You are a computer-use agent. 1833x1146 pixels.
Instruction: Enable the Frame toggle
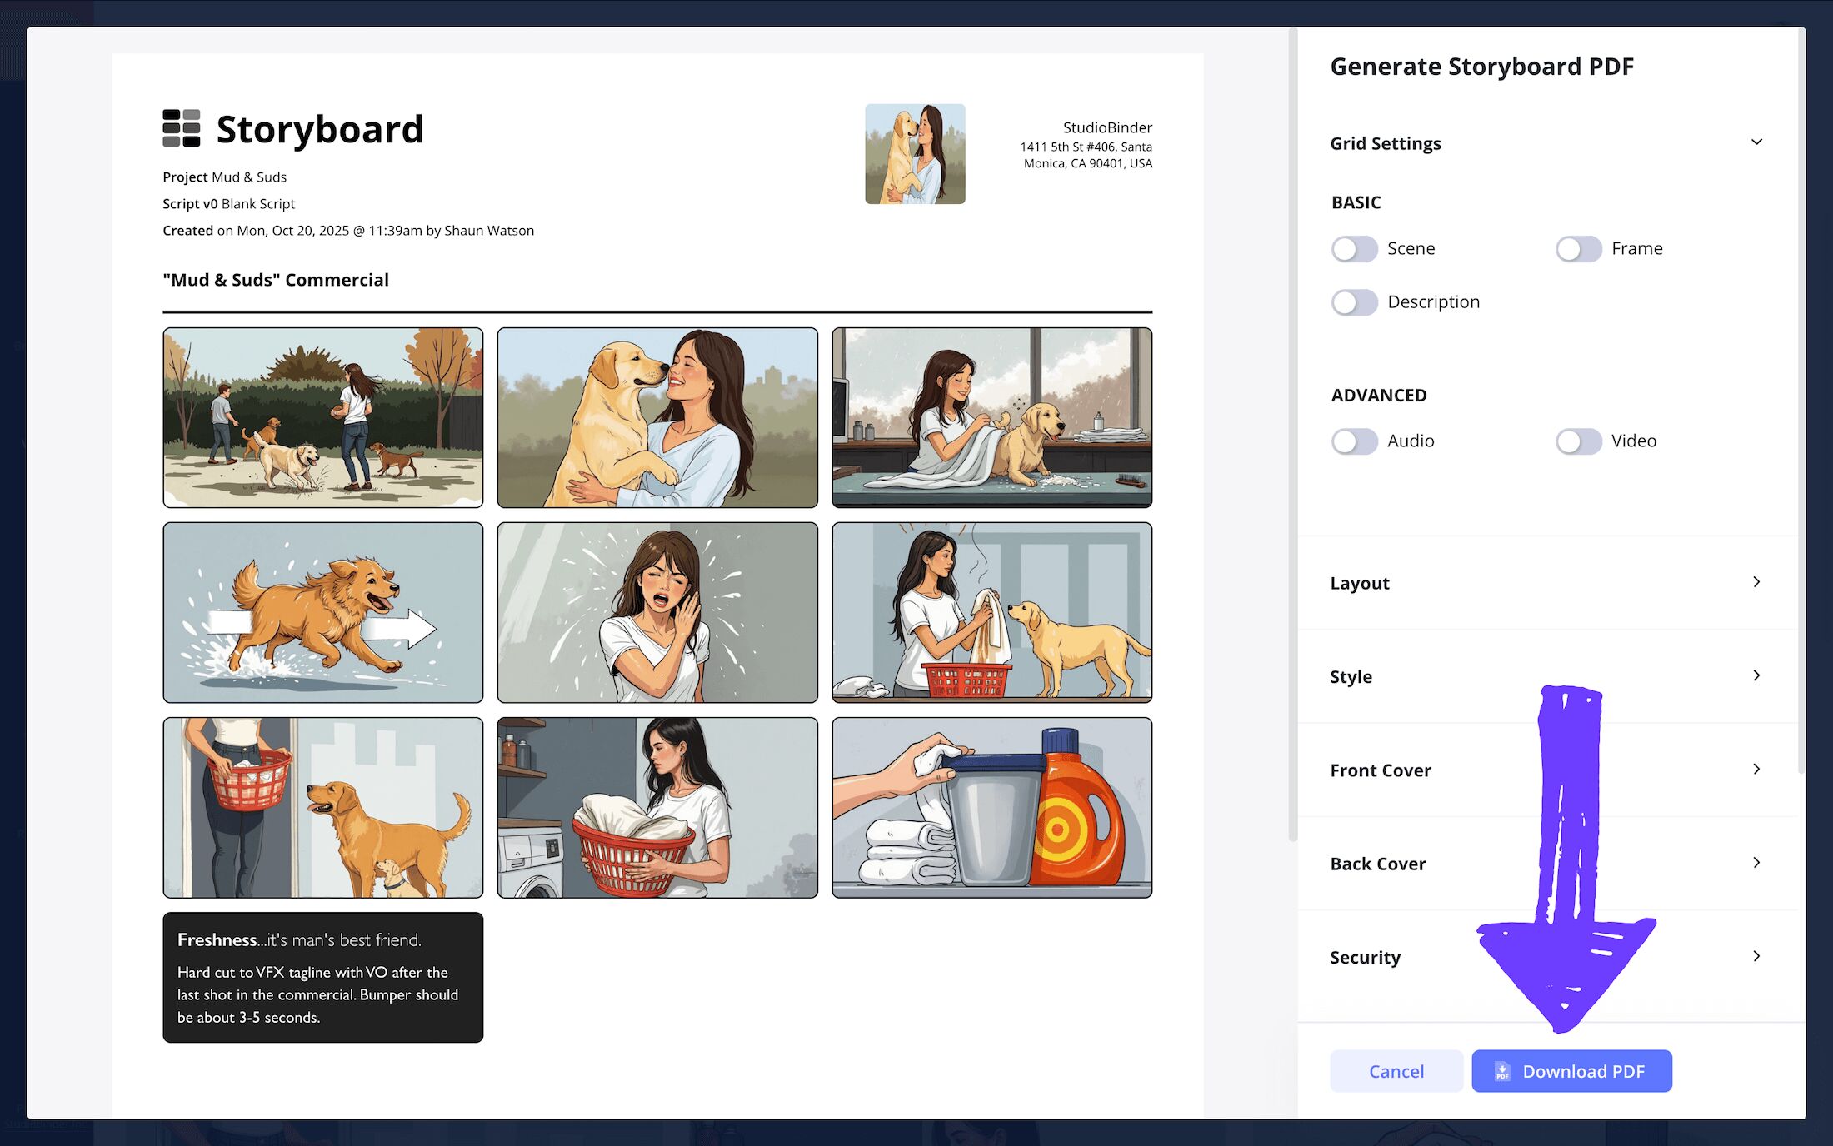pyautogui.click(x=1578, y=249)
